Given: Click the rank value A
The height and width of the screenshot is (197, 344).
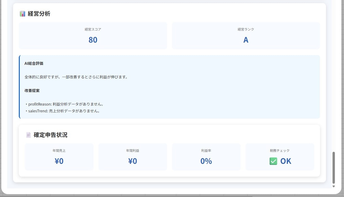Looking at the screenshot, I should [x=246, y=40].
